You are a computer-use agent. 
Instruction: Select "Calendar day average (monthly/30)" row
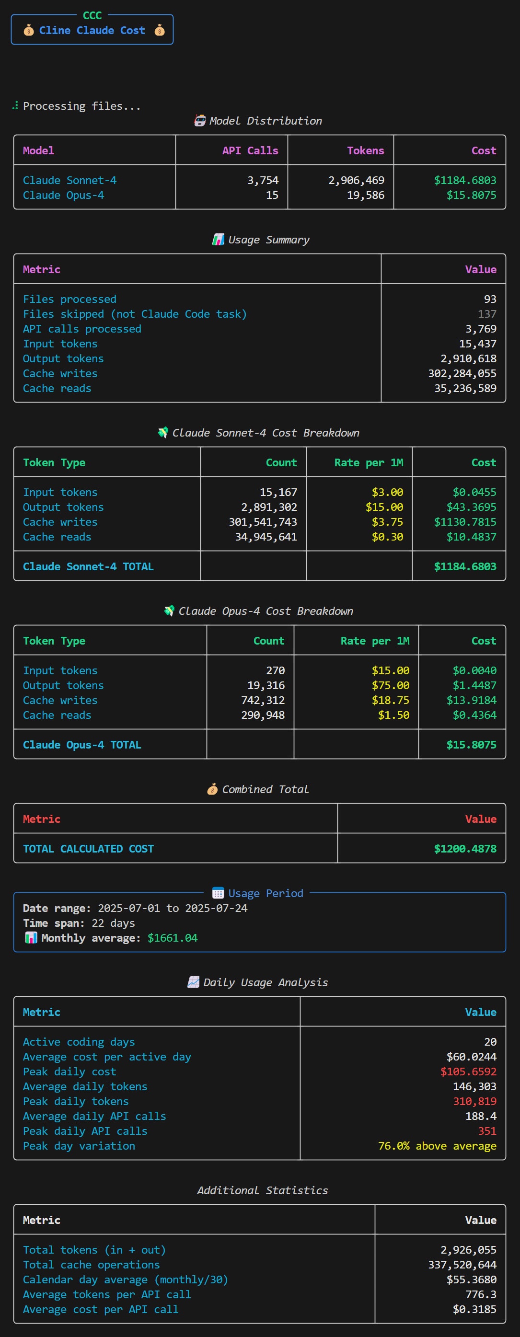(x=259, y=1279)
